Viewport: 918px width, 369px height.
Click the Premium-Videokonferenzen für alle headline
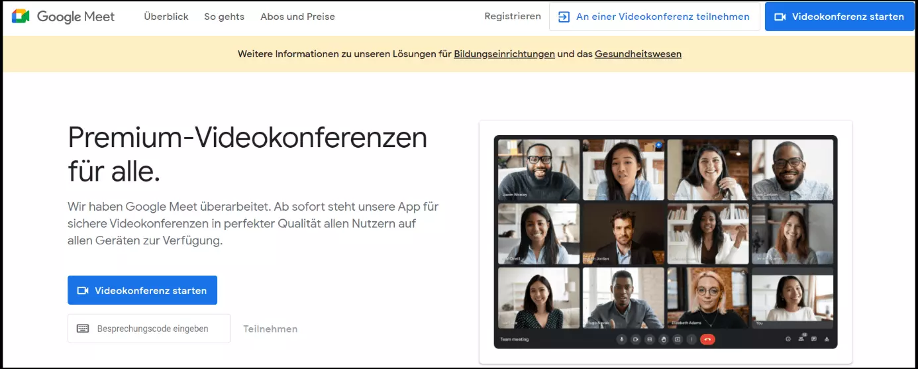248,154
